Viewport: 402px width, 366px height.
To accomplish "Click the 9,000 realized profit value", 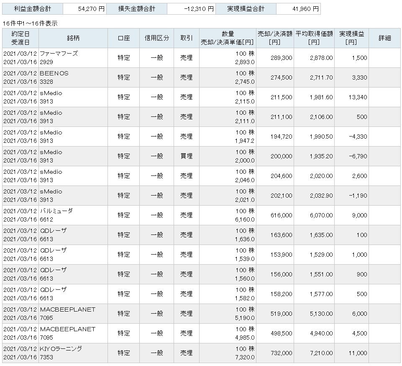I will (x=359, y=215).
